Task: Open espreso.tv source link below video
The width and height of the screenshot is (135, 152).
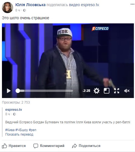Action: click(14, 110)
